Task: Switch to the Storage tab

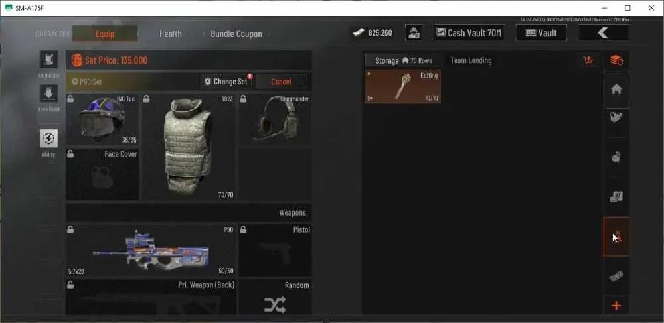Action: (x=403, y=60)
